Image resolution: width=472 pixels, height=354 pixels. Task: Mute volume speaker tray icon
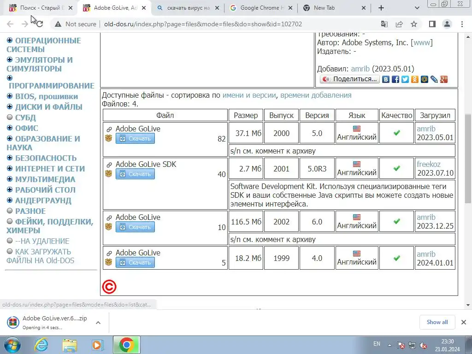point(423,345)
